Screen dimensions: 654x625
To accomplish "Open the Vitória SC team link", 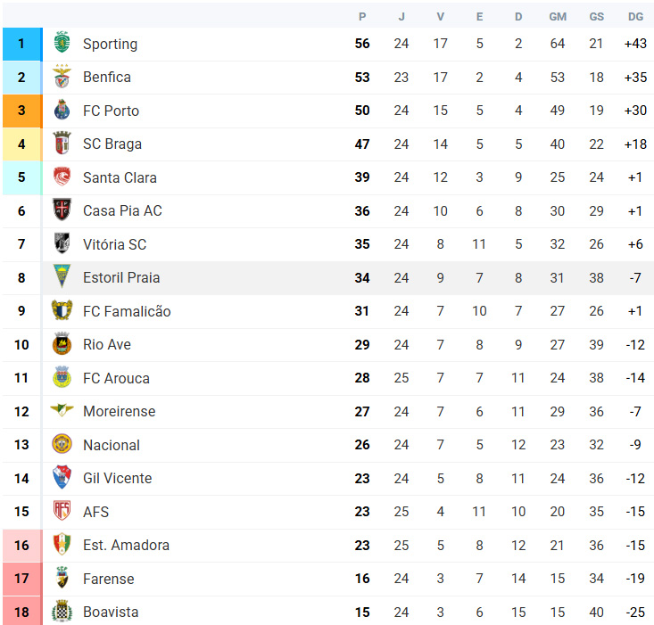I will pos(115,244).
